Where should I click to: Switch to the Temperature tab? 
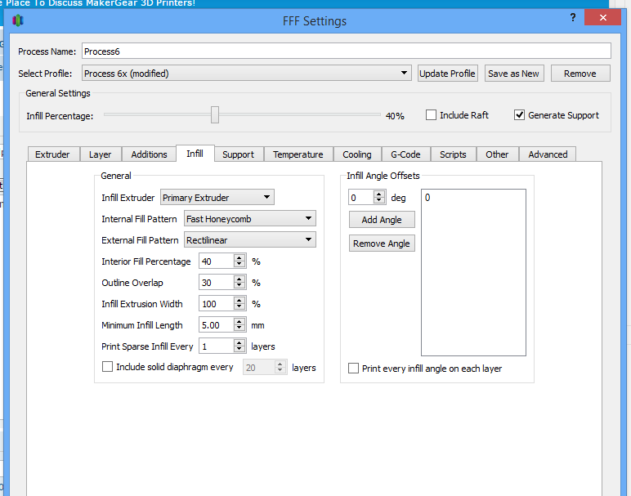pos(298,154)
